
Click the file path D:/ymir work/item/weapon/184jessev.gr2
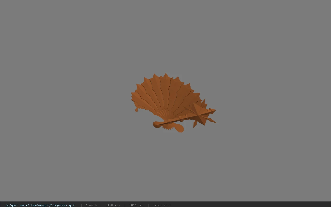pos(40,205)
